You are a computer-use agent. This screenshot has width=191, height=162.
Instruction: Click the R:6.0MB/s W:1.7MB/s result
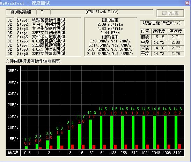pos(110,41)
